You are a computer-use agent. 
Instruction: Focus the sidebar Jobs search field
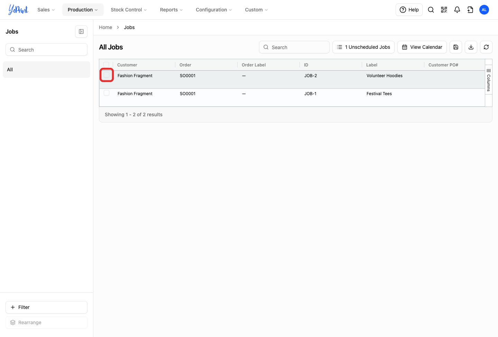pyautogui.click(x=46, y=49)
